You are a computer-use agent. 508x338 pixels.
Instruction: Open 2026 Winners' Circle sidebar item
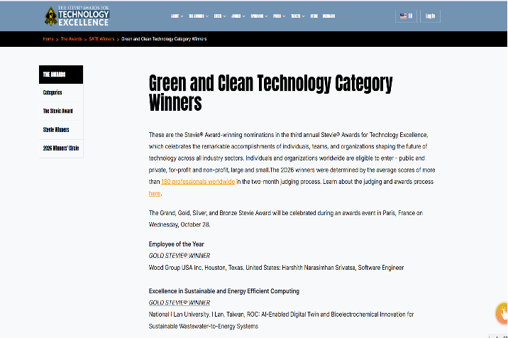click(61, 148)
